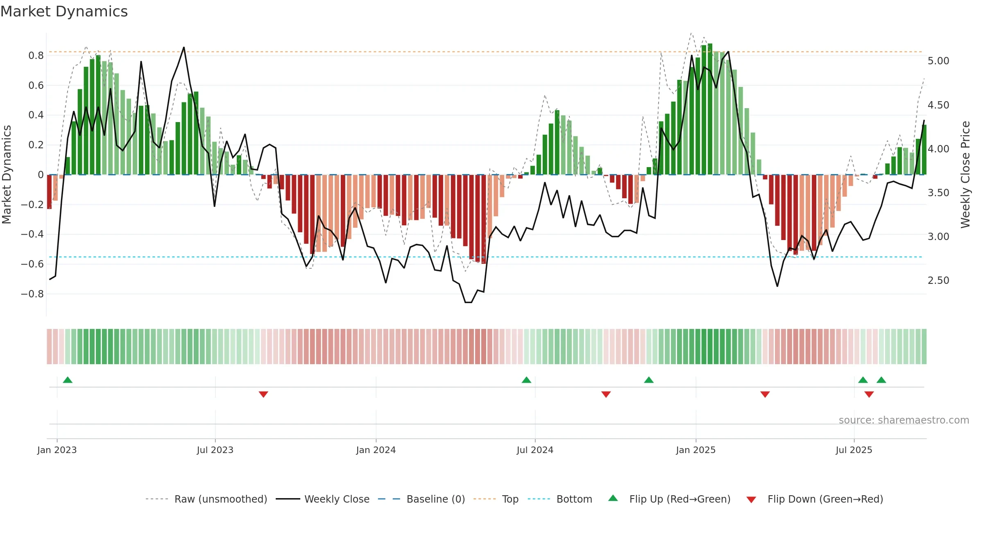Click the −0.6 left axis tick label
Screen dimensions: 983x553
click(32, 264)
